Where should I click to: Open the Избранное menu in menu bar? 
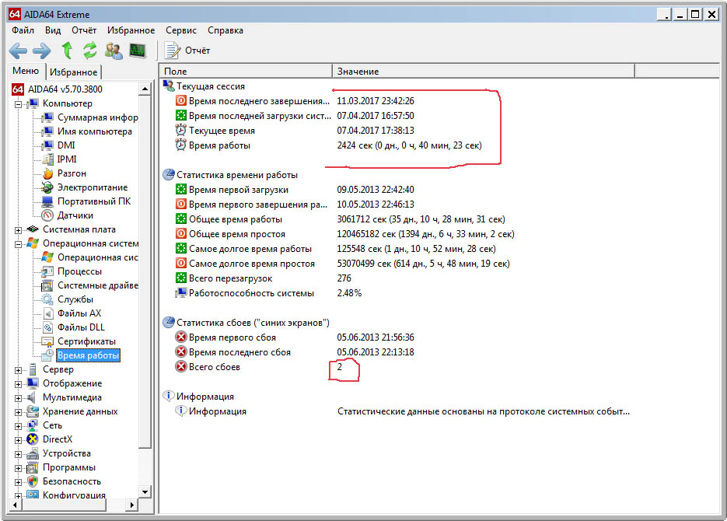(x=131, y=30)
